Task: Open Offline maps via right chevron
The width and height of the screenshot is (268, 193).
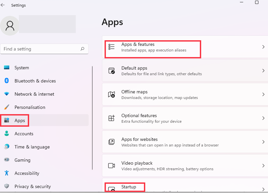Action: pyautogui.click(x=263, y=94)
